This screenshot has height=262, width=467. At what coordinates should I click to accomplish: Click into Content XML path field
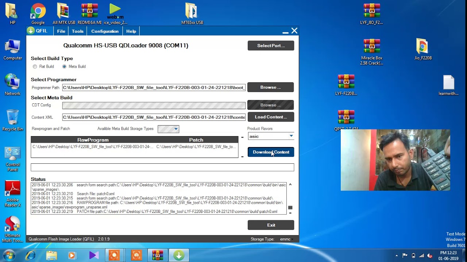[x=154, y=117]
